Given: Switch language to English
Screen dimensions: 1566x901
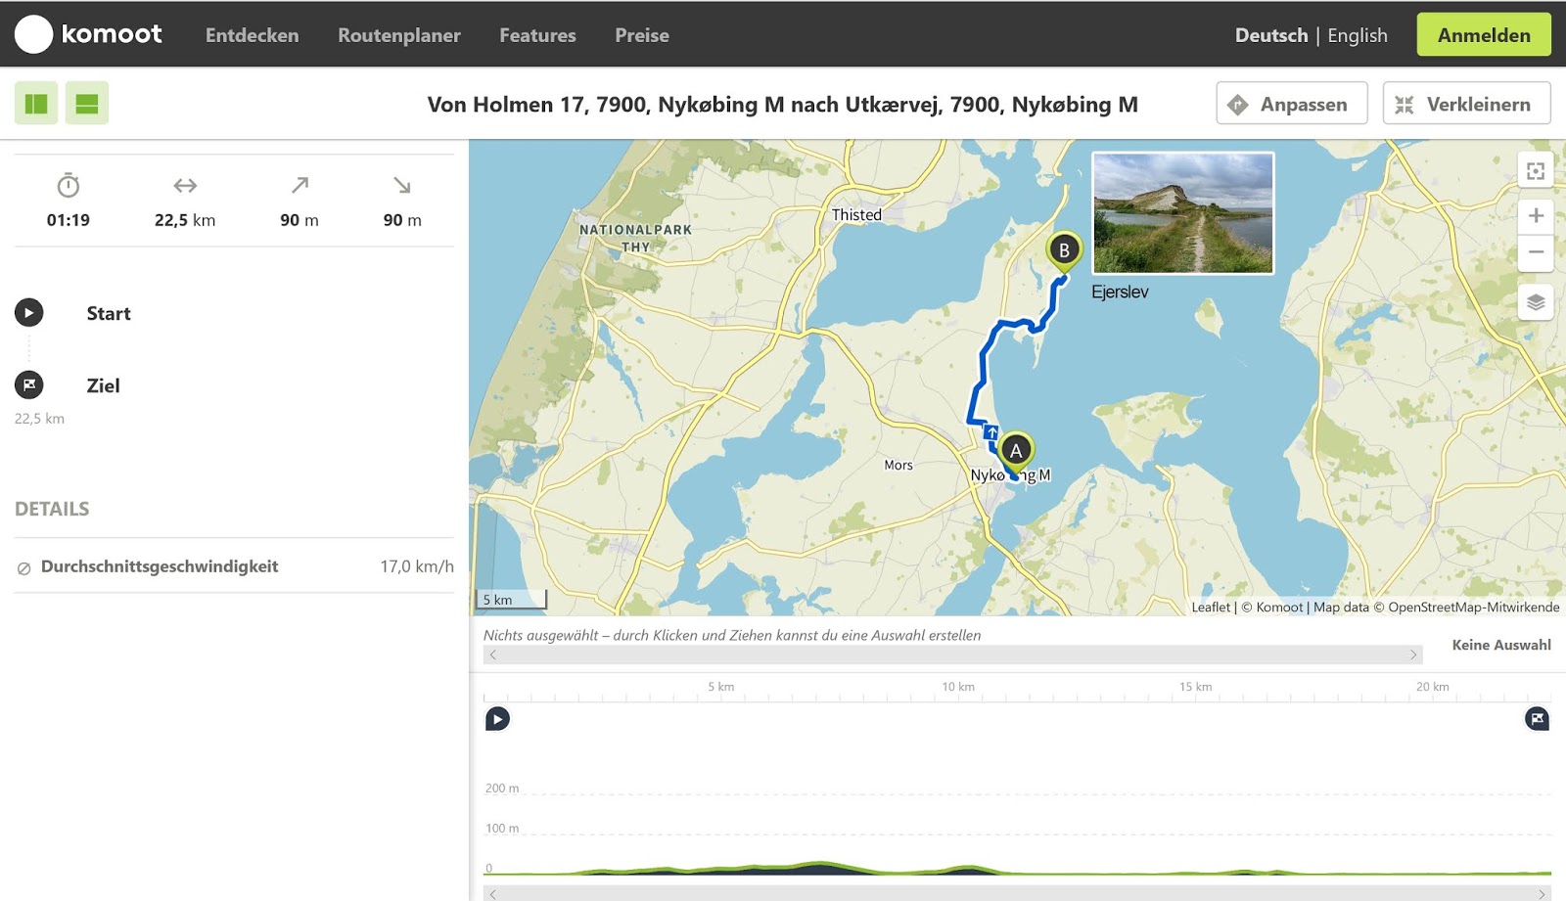Looking at the screenshot, I should click(x=1357, y=35).
